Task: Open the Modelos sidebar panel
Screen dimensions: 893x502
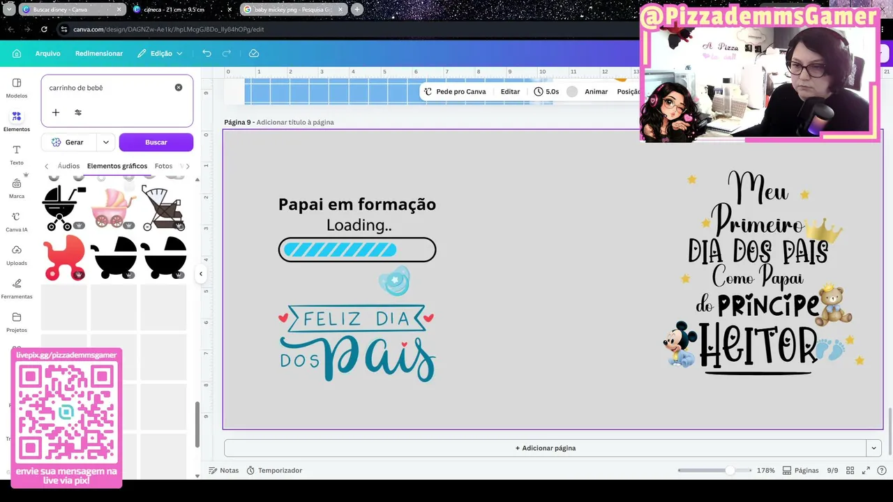Action: click(x=17, y=88)
